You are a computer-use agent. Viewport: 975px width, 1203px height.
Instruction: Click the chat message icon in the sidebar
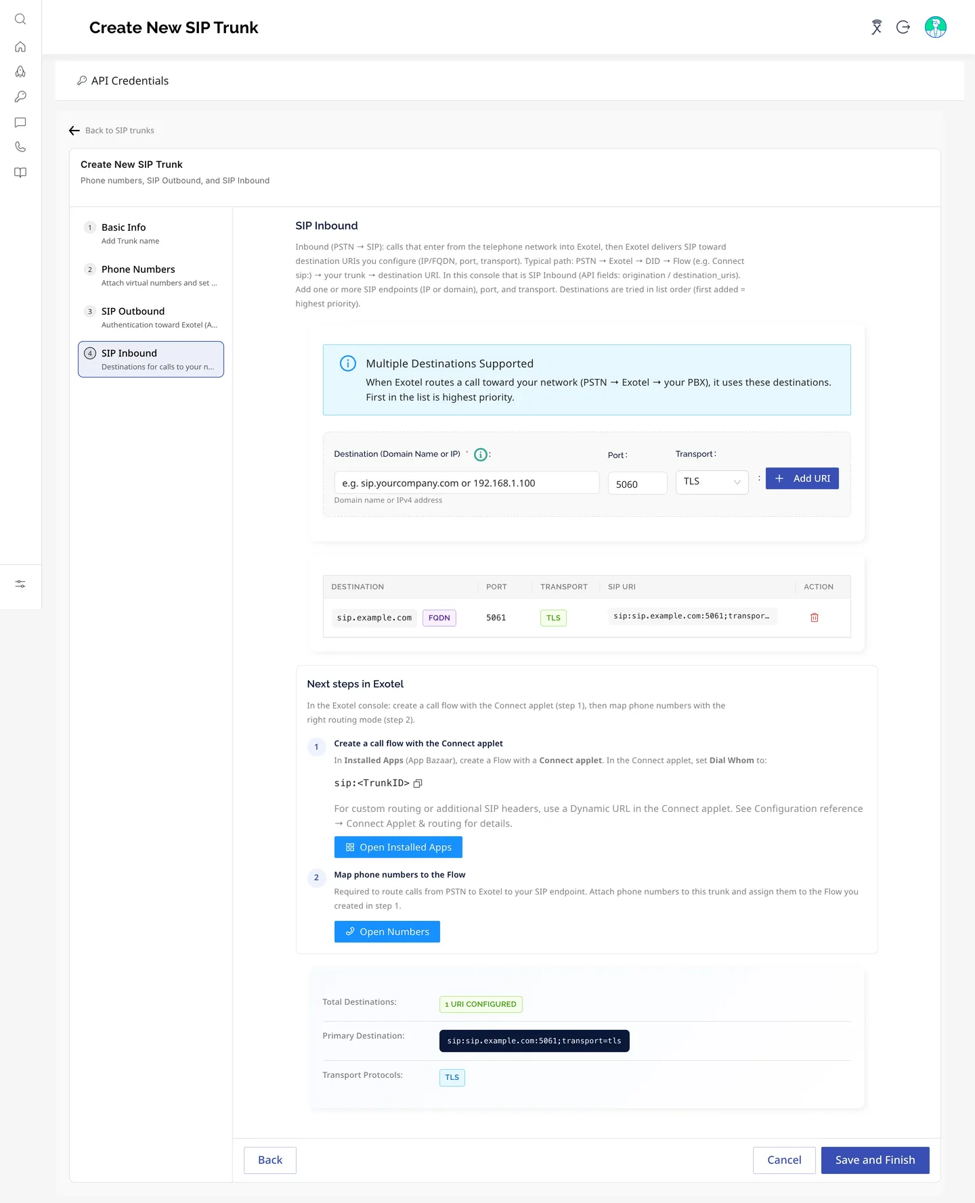click(20, 122)
